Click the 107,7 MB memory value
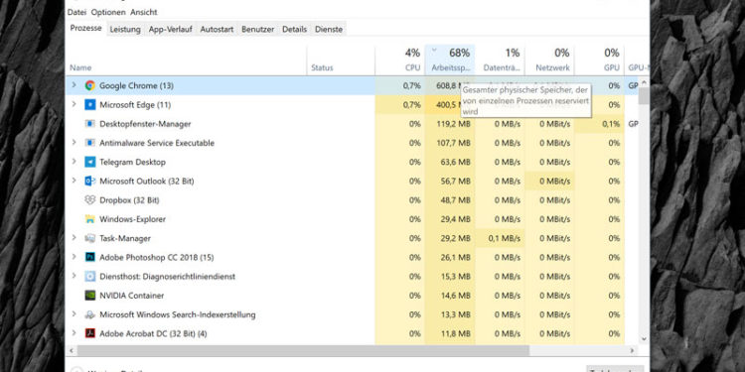The width and height of the screenshot is (745, 372). click(453, 143)
